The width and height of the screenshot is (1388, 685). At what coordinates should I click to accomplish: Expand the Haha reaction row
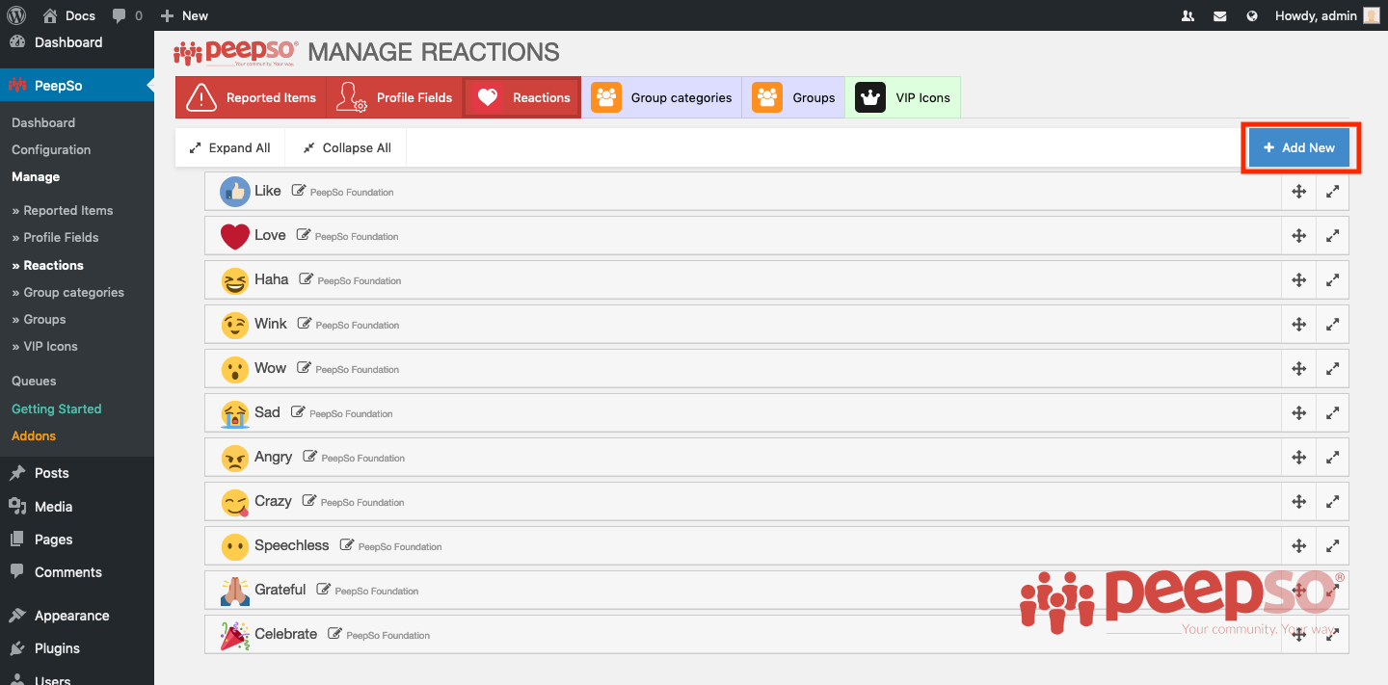(x=1332, y=280)
